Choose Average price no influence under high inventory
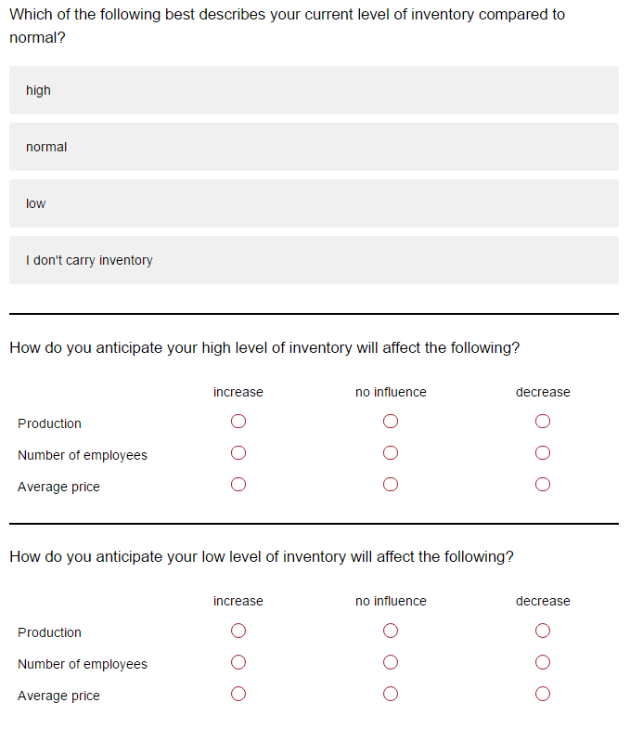 [391, 485]
